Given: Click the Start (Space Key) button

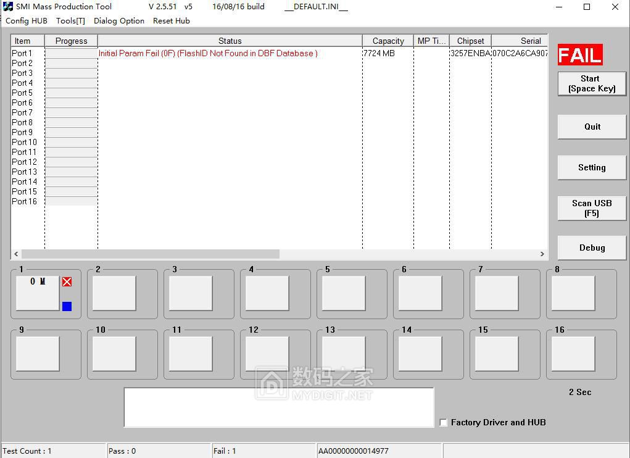Looking at the screenshot, I should (592, 83).
